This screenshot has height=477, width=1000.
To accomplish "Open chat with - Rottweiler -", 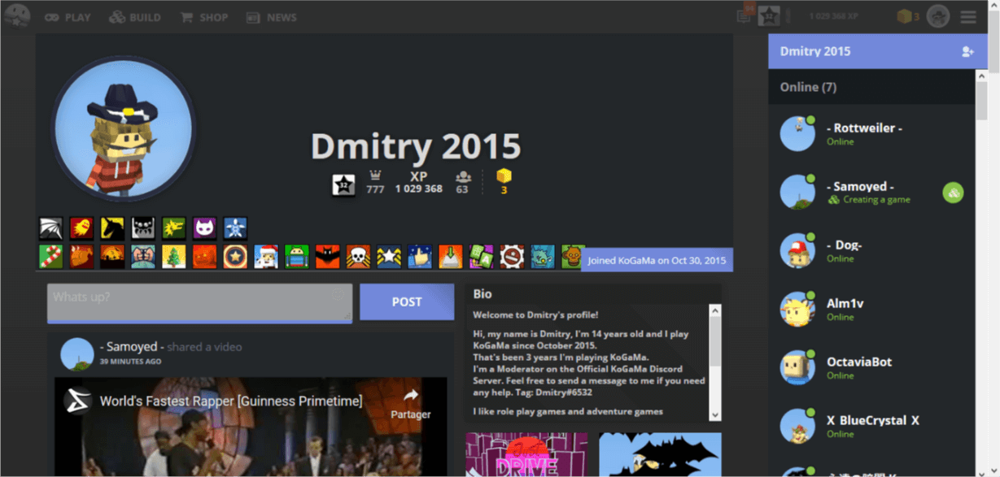I will (871, 134).
